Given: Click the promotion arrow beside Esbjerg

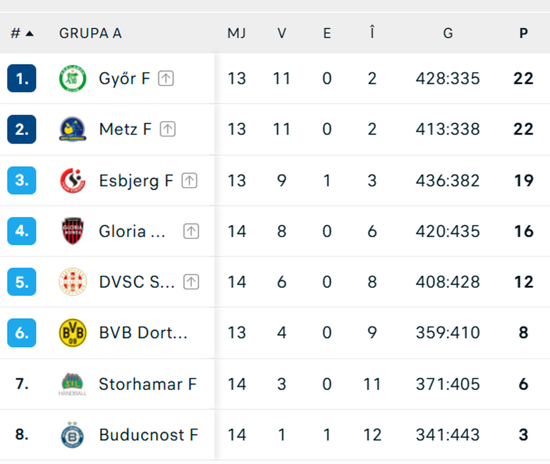Looking at the screenshot, I should 190,180.
